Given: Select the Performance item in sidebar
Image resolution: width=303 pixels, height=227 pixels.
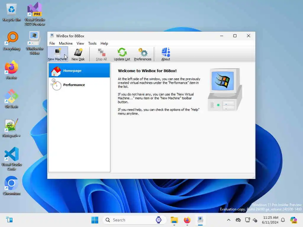Looking at the screenshot, I should coord(79,85).
